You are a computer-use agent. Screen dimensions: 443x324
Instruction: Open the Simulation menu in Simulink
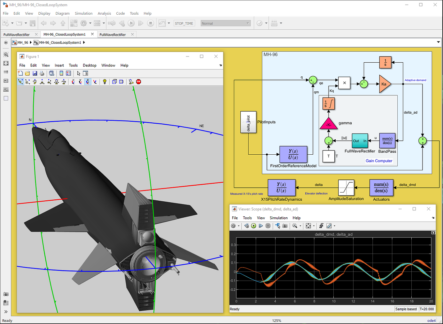[x=84, y=13]
